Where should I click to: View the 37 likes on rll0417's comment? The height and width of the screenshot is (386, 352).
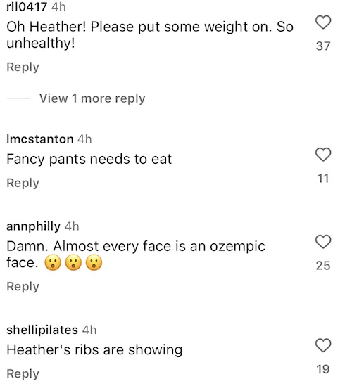[x=323, y=46]
